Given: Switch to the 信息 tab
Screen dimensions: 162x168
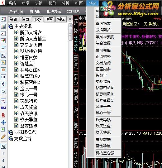Looking at the screenshot, I should [x=26, y=19].
